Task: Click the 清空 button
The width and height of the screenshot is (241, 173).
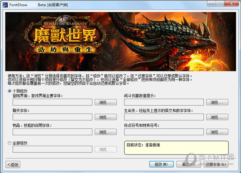Action: pyautogui.click(x=188, y=164)
